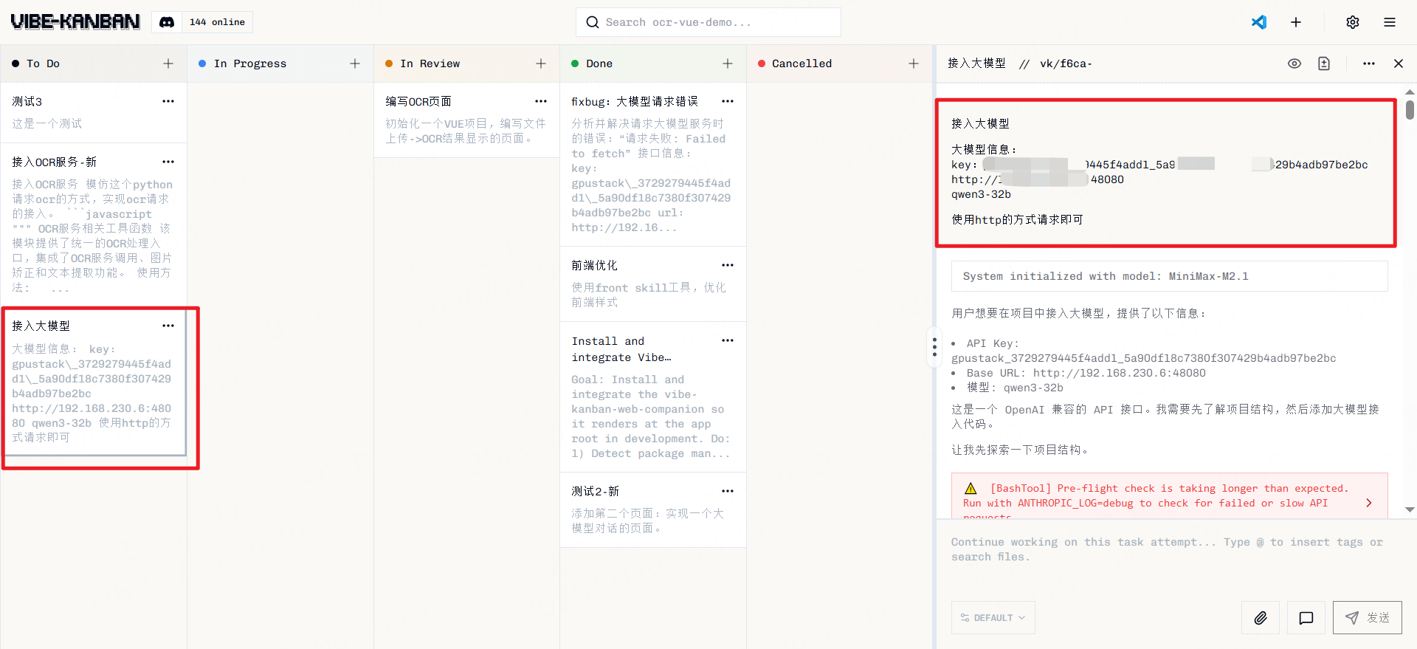This screenshot has height=649, width=1417.
Task: Click the vk/f6ca- branch breadcrumb
Action: point(1066,63)
